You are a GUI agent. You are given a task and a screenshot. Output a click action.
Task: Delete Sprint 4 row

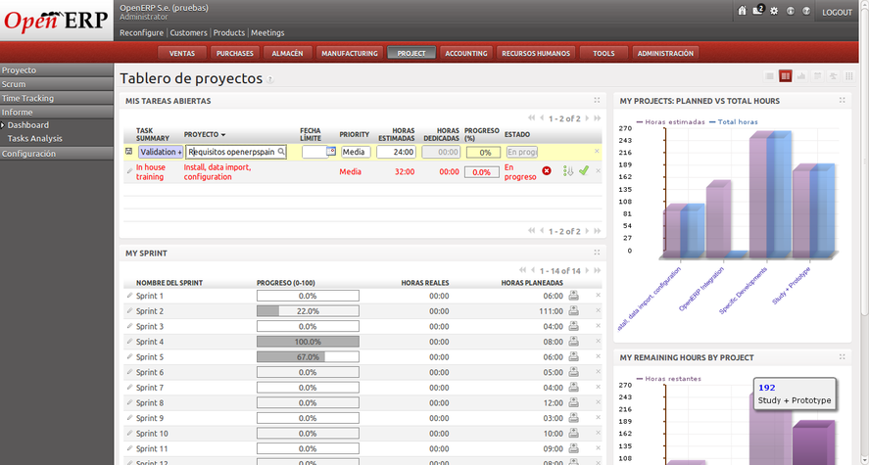point(598,341)
